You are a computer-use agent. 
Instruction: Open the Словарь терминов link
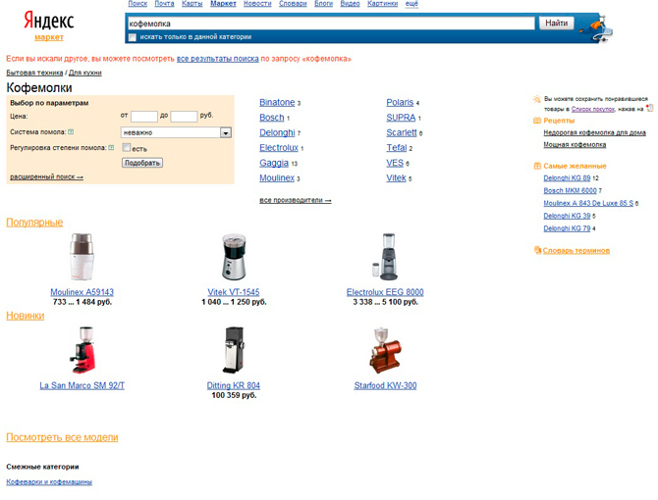point(576,250)
